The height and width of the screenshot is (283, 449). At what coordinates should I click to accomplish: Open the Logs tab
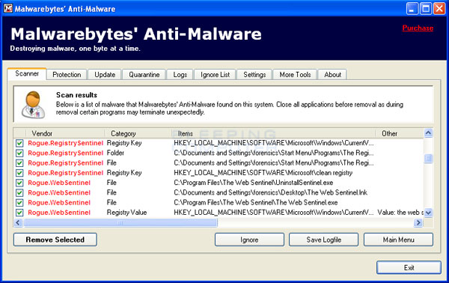click(x=180, y=74)
